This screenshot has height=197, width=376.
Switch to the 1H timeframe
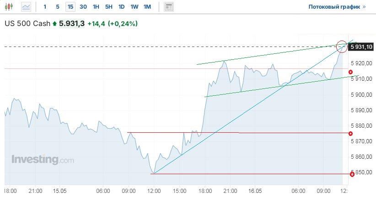click(x=96, y=7)
